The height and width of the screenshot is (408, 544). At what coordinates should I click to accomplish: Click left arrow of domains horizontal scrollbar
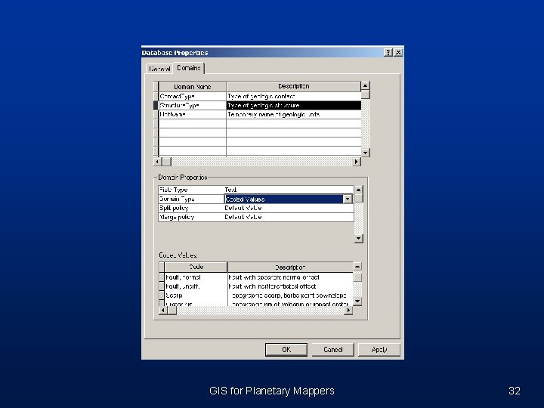tap(157, 162)
